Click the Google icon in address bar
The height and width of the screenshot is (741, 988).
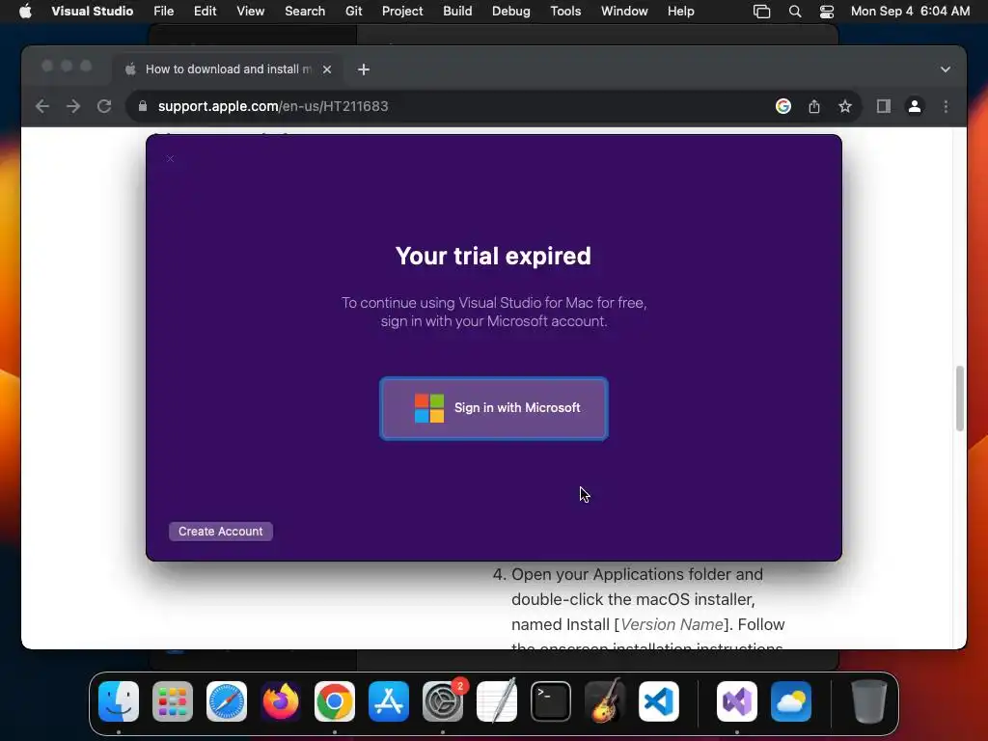point(783,106)
